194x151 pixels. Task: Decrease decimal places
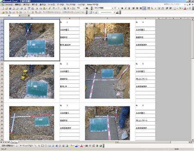(162, 8)
